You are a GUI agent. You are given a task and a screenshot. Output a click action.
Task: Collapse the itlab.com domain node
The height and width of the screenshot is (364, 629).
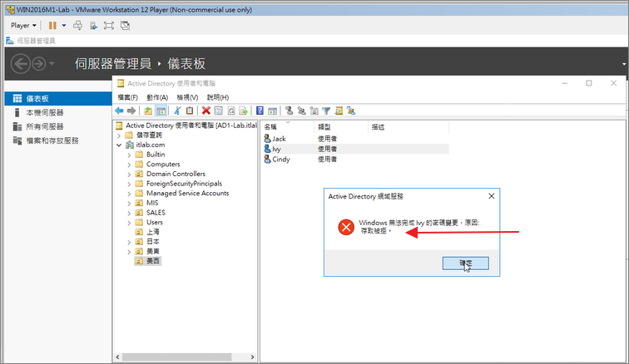(x=119, y=145)
